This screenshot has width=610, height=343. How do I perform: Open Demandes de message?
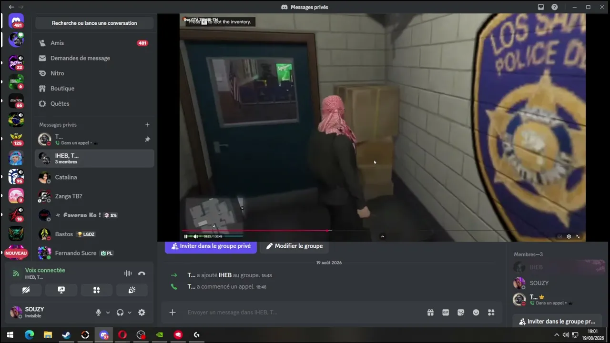click(x=94, y=58)
